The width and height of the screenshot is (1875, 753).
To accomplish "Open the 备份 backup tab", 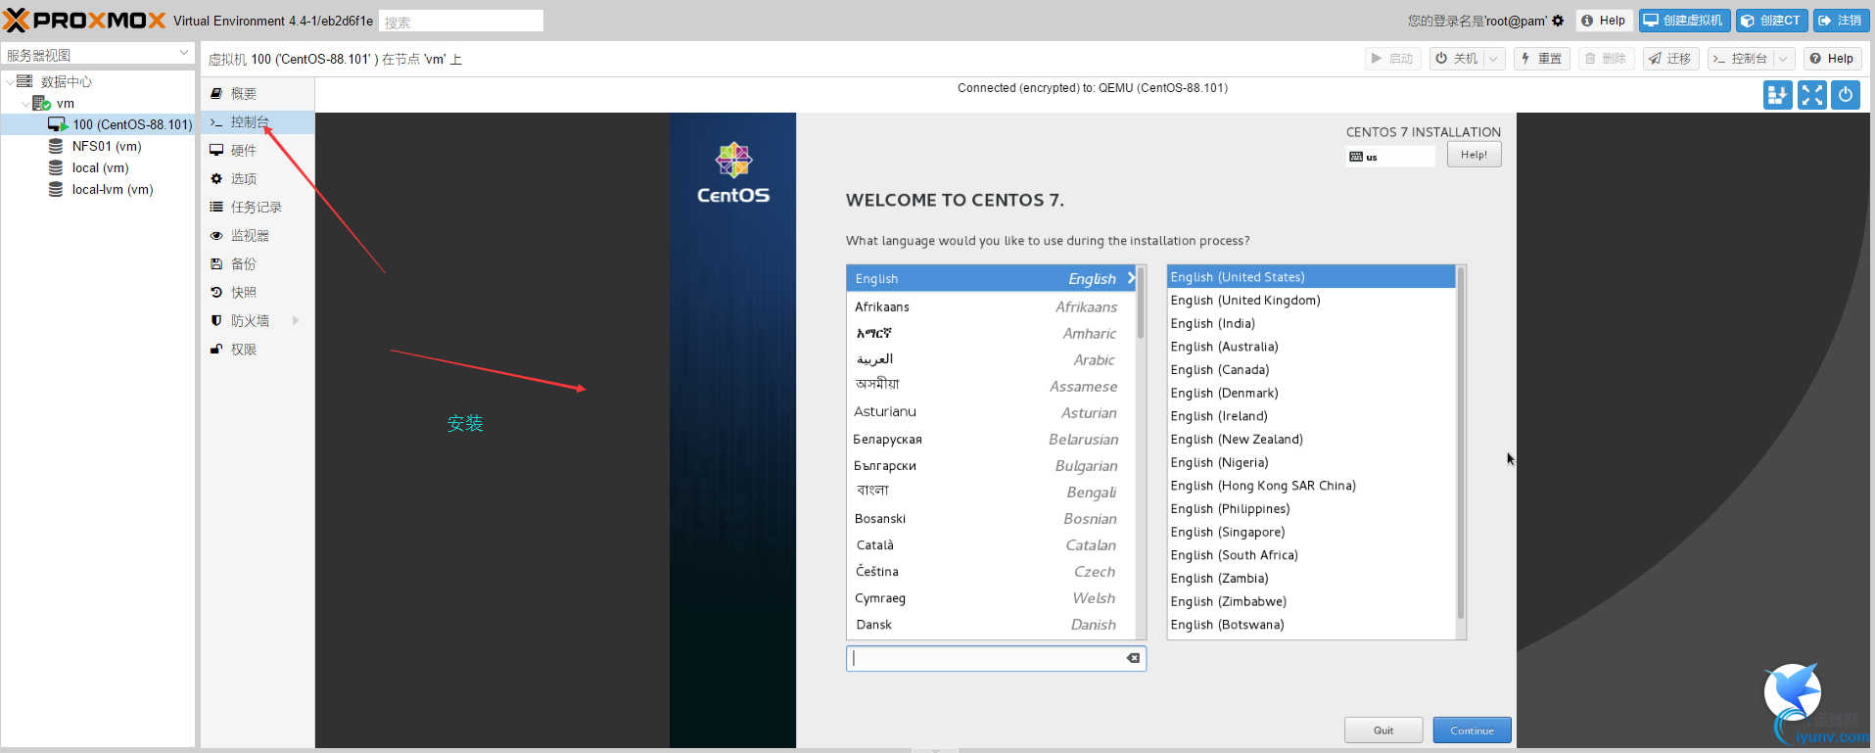I will coord(258,263).
